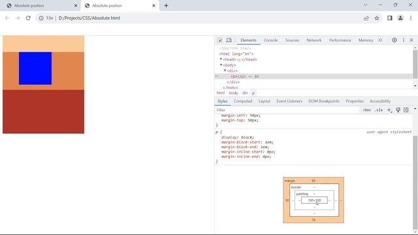Select the Styles tab
The width and height of the screenshot is (418, 235).
point(222,101)
